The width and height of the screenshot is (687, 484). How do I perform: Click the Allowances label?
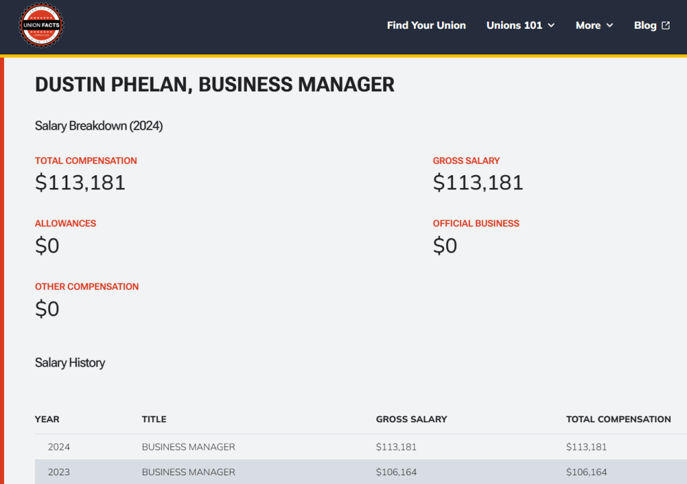[66, 224]
